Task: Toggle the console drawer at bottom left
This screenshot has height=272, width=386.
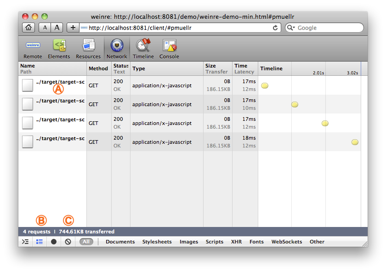Action: (25, 242)
